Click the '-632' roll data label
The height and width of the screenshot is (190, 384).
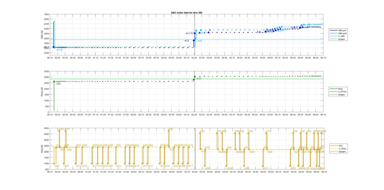tap(69, 150)
